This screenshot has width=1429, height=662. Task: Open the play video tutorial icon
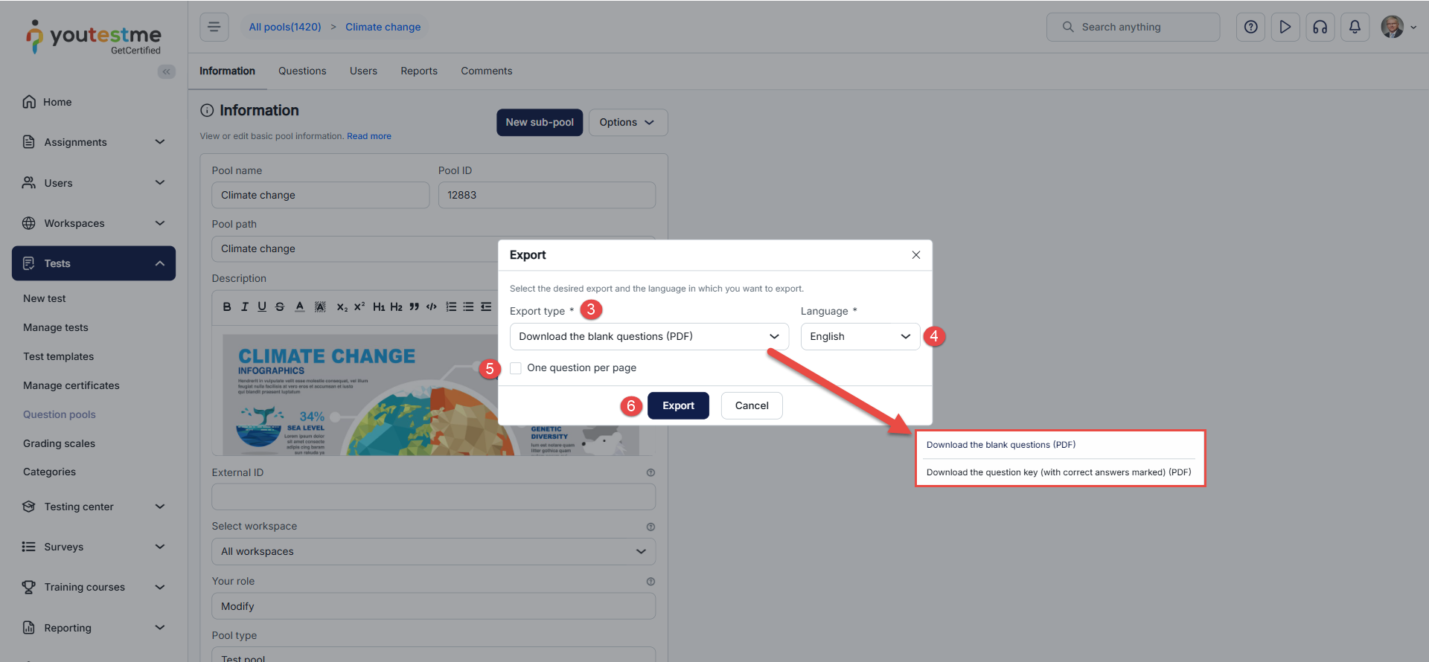click(1285, 27)
